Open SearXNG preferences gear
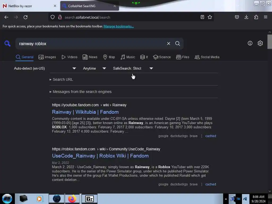This screenshot has height=204, width=272. coord(260,43)
